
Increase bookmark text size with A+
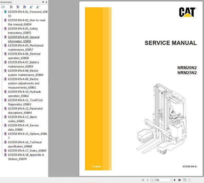31,7
